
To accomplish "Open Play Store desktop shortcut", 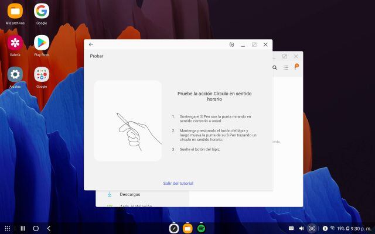I will (42, 43).
